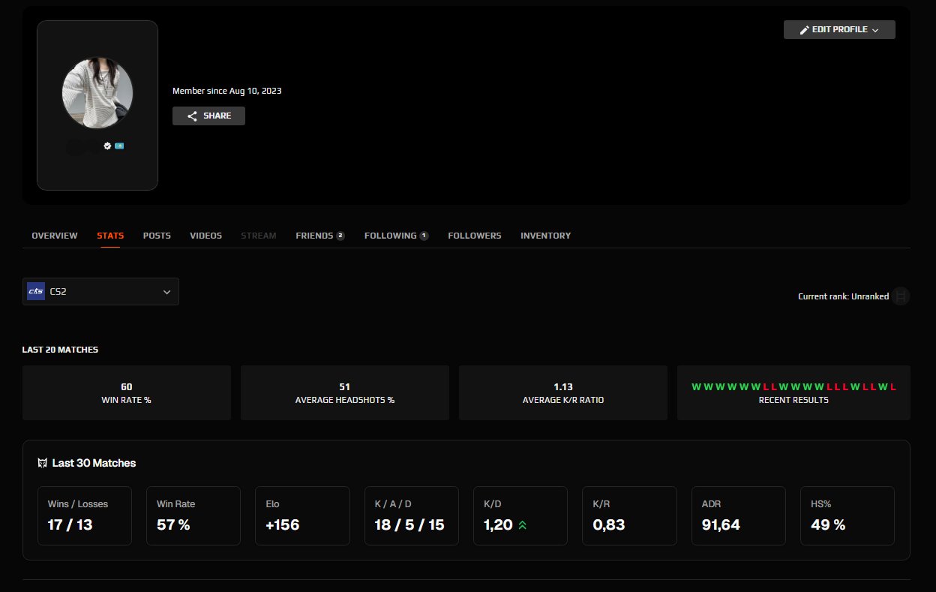The height and width of the screenshot is (592, 936).
Task: Click the CS2 game logo in the game selector
Action: (x=34, y=291)
